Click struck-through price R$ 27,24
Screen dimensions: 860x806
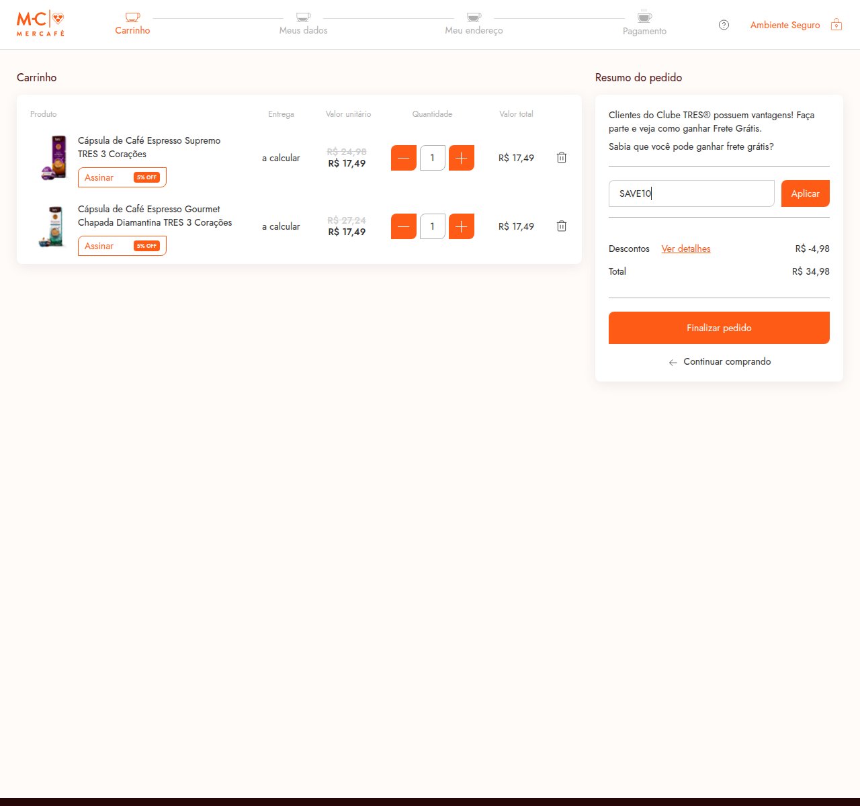(x=347, y=220)
